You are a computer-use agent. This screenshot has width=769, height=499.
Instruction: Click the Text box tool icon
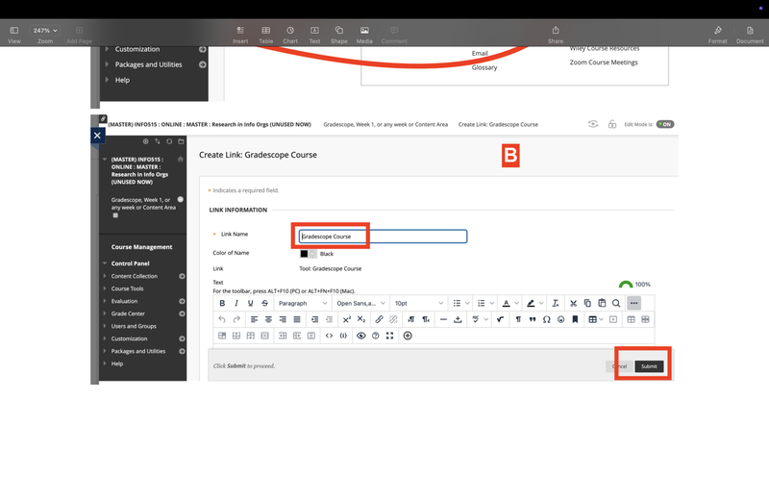314,34
